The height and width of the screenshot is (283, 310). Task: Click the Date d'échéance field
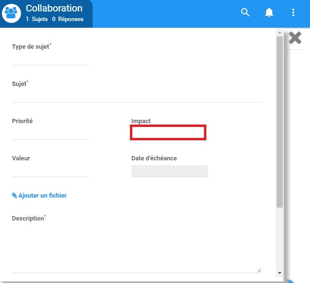(x=169, y=171)
